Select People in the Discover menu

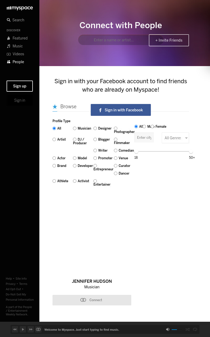(x=15, y=62)
